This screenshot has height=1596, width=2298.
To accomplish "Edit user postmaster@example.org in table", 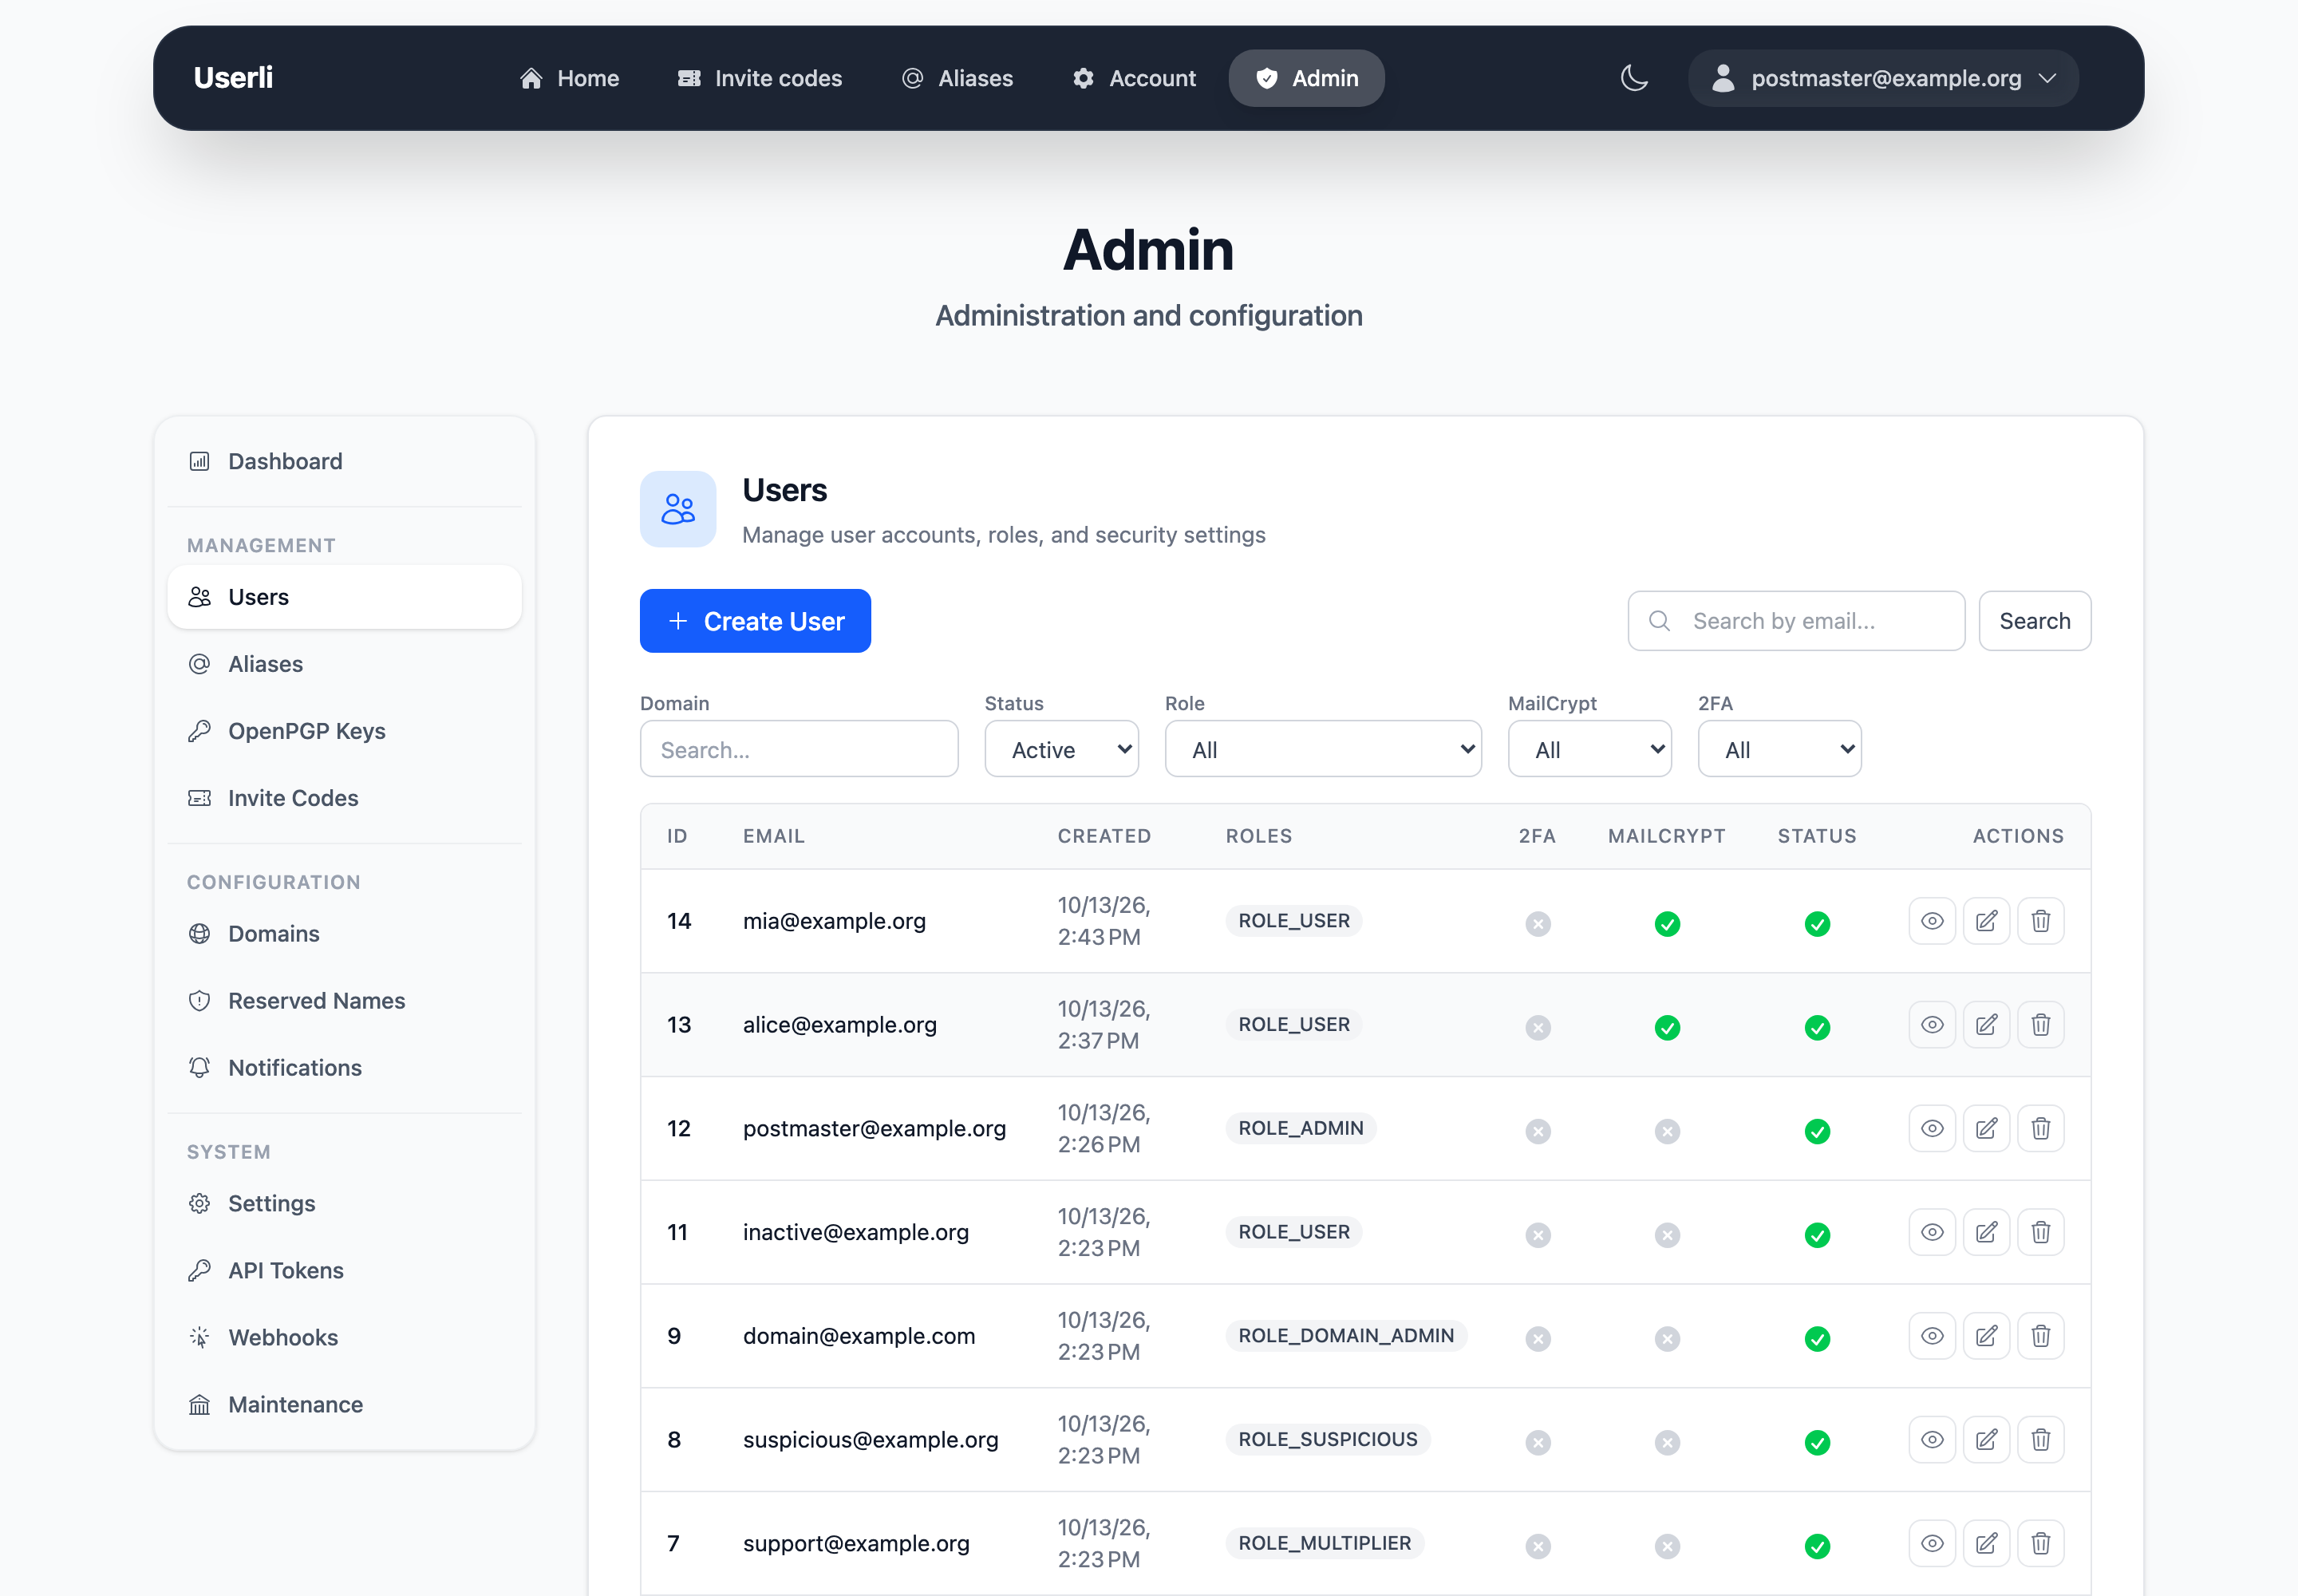I will [1986, 1129].
